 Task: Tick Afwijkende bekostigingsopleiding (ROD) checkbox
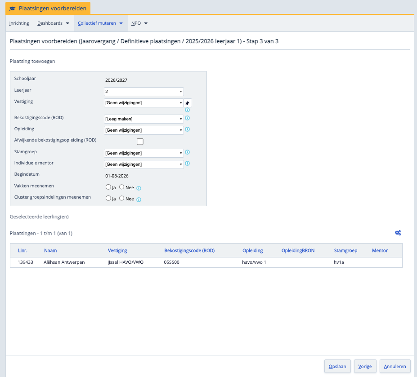(140, 142)
